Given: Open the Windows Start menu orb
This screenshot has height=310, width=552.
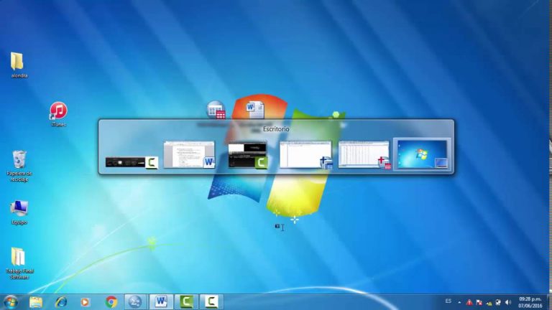Looking at the screenshot, I should tap(11, 301).
